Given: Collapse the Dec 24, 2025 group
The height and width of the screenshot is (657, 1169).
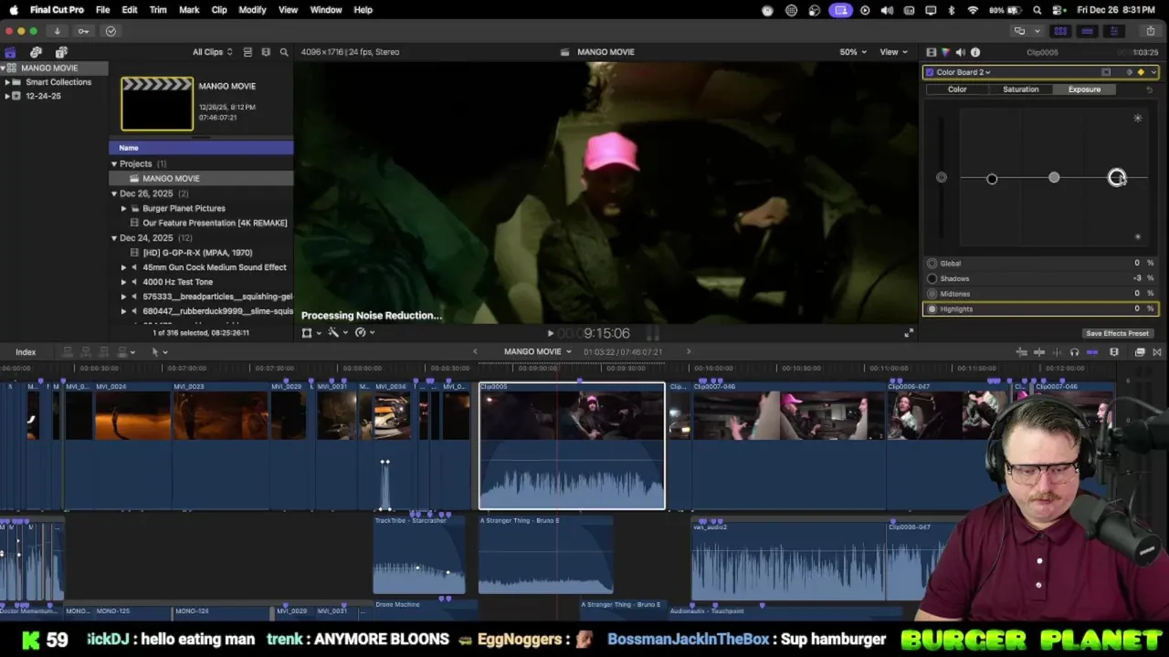Looking at the screenshot, I should click(114, 238).
